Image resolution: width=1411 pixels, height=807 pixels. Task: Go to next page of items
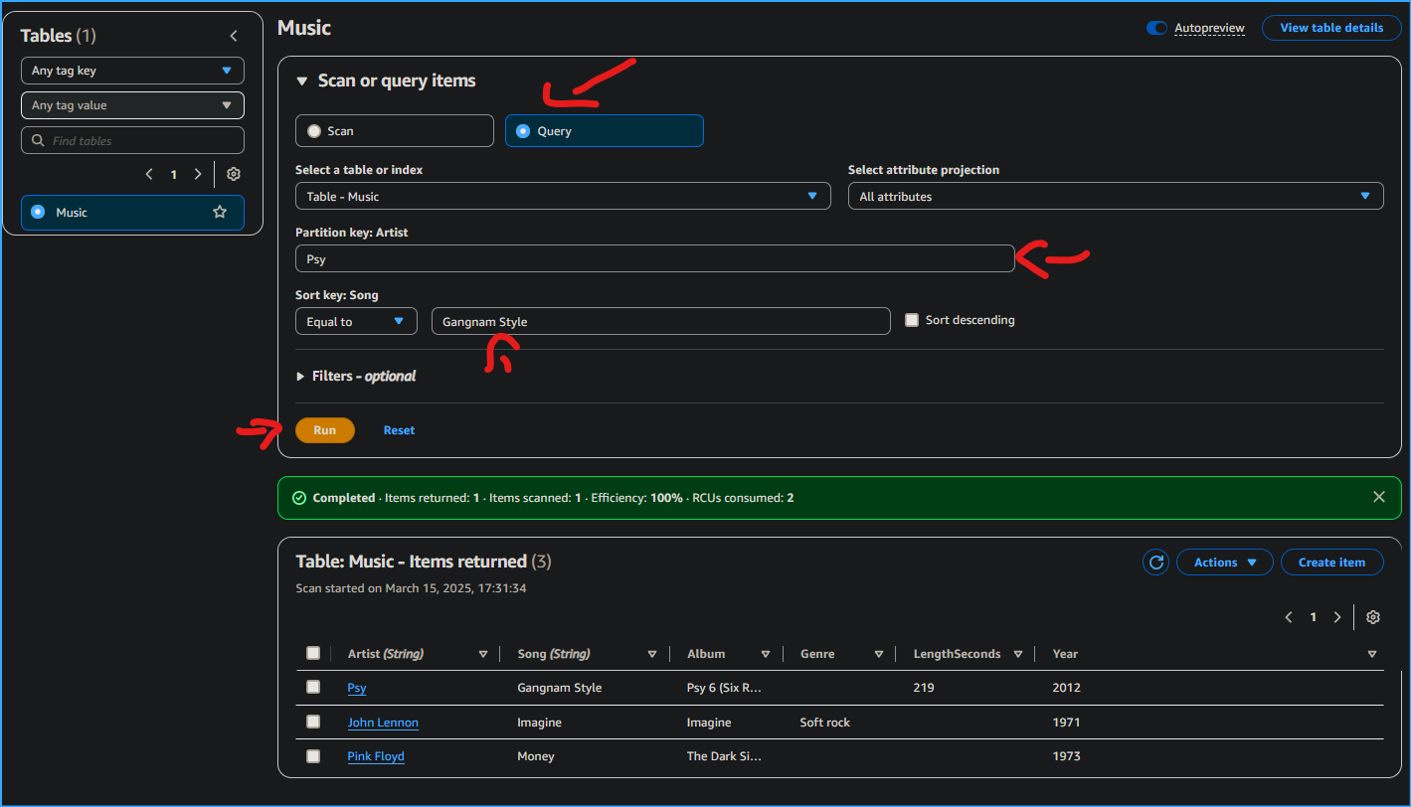pyautogui.click(x=1337, y=617)
